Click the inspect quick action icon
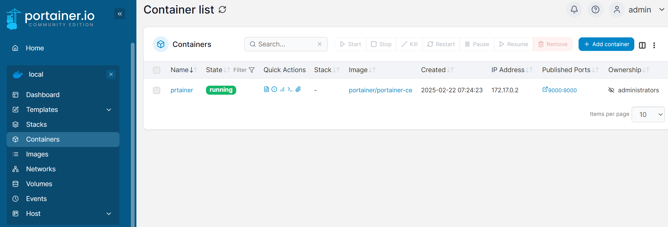The image size is (668, 227). 274,89
